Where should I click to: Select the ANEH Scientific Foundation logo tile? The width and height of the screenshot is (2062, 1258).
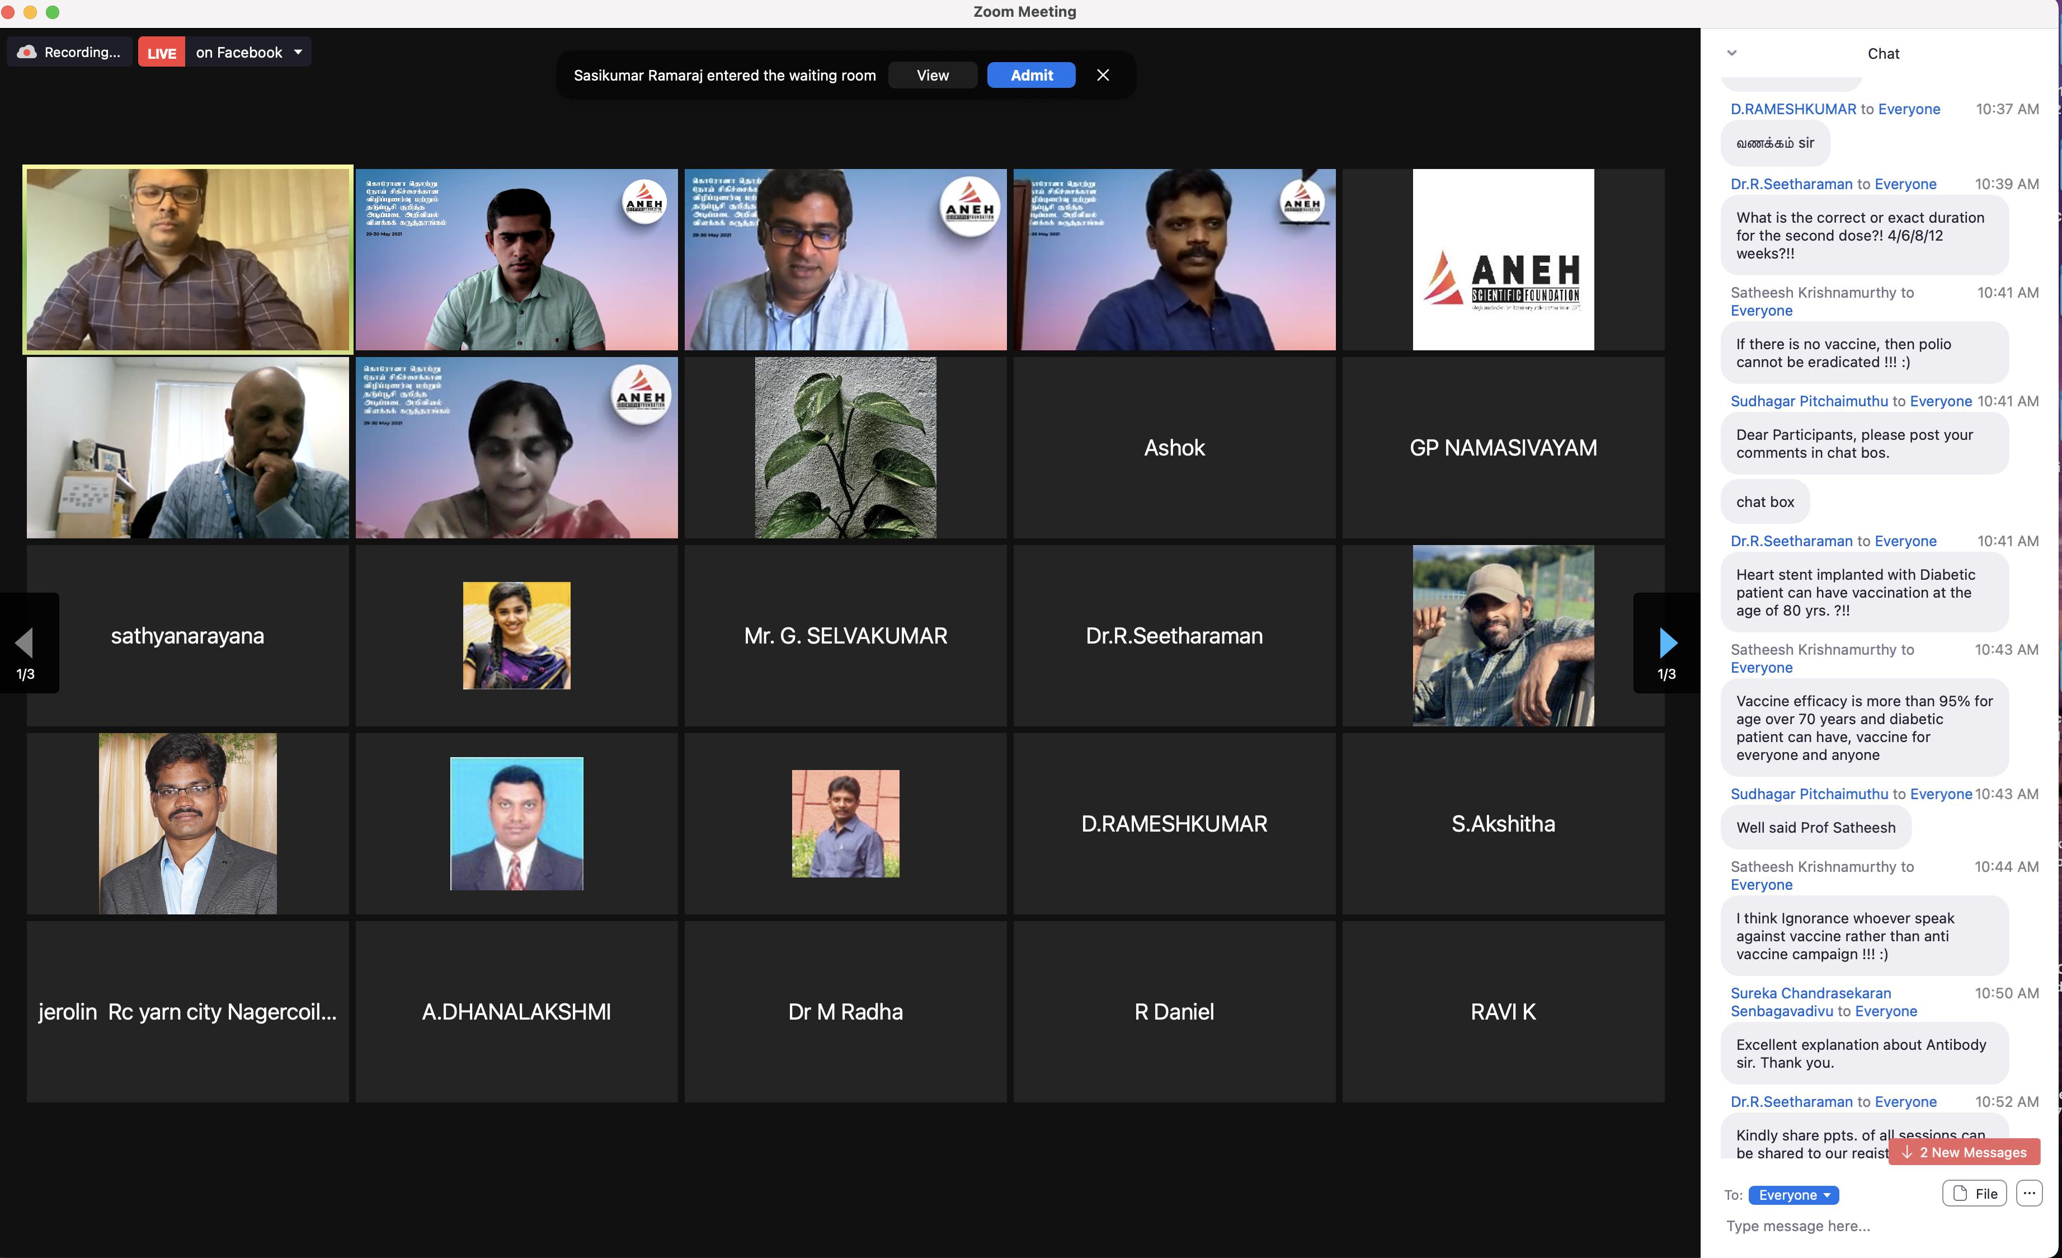tap(1503, 260)
